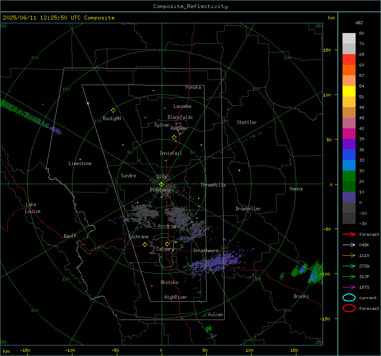Viewport: 381px width, 356px height.
Task: Click the yellow diamond marker beside RockyMH
Action: [x=113, y=110]
